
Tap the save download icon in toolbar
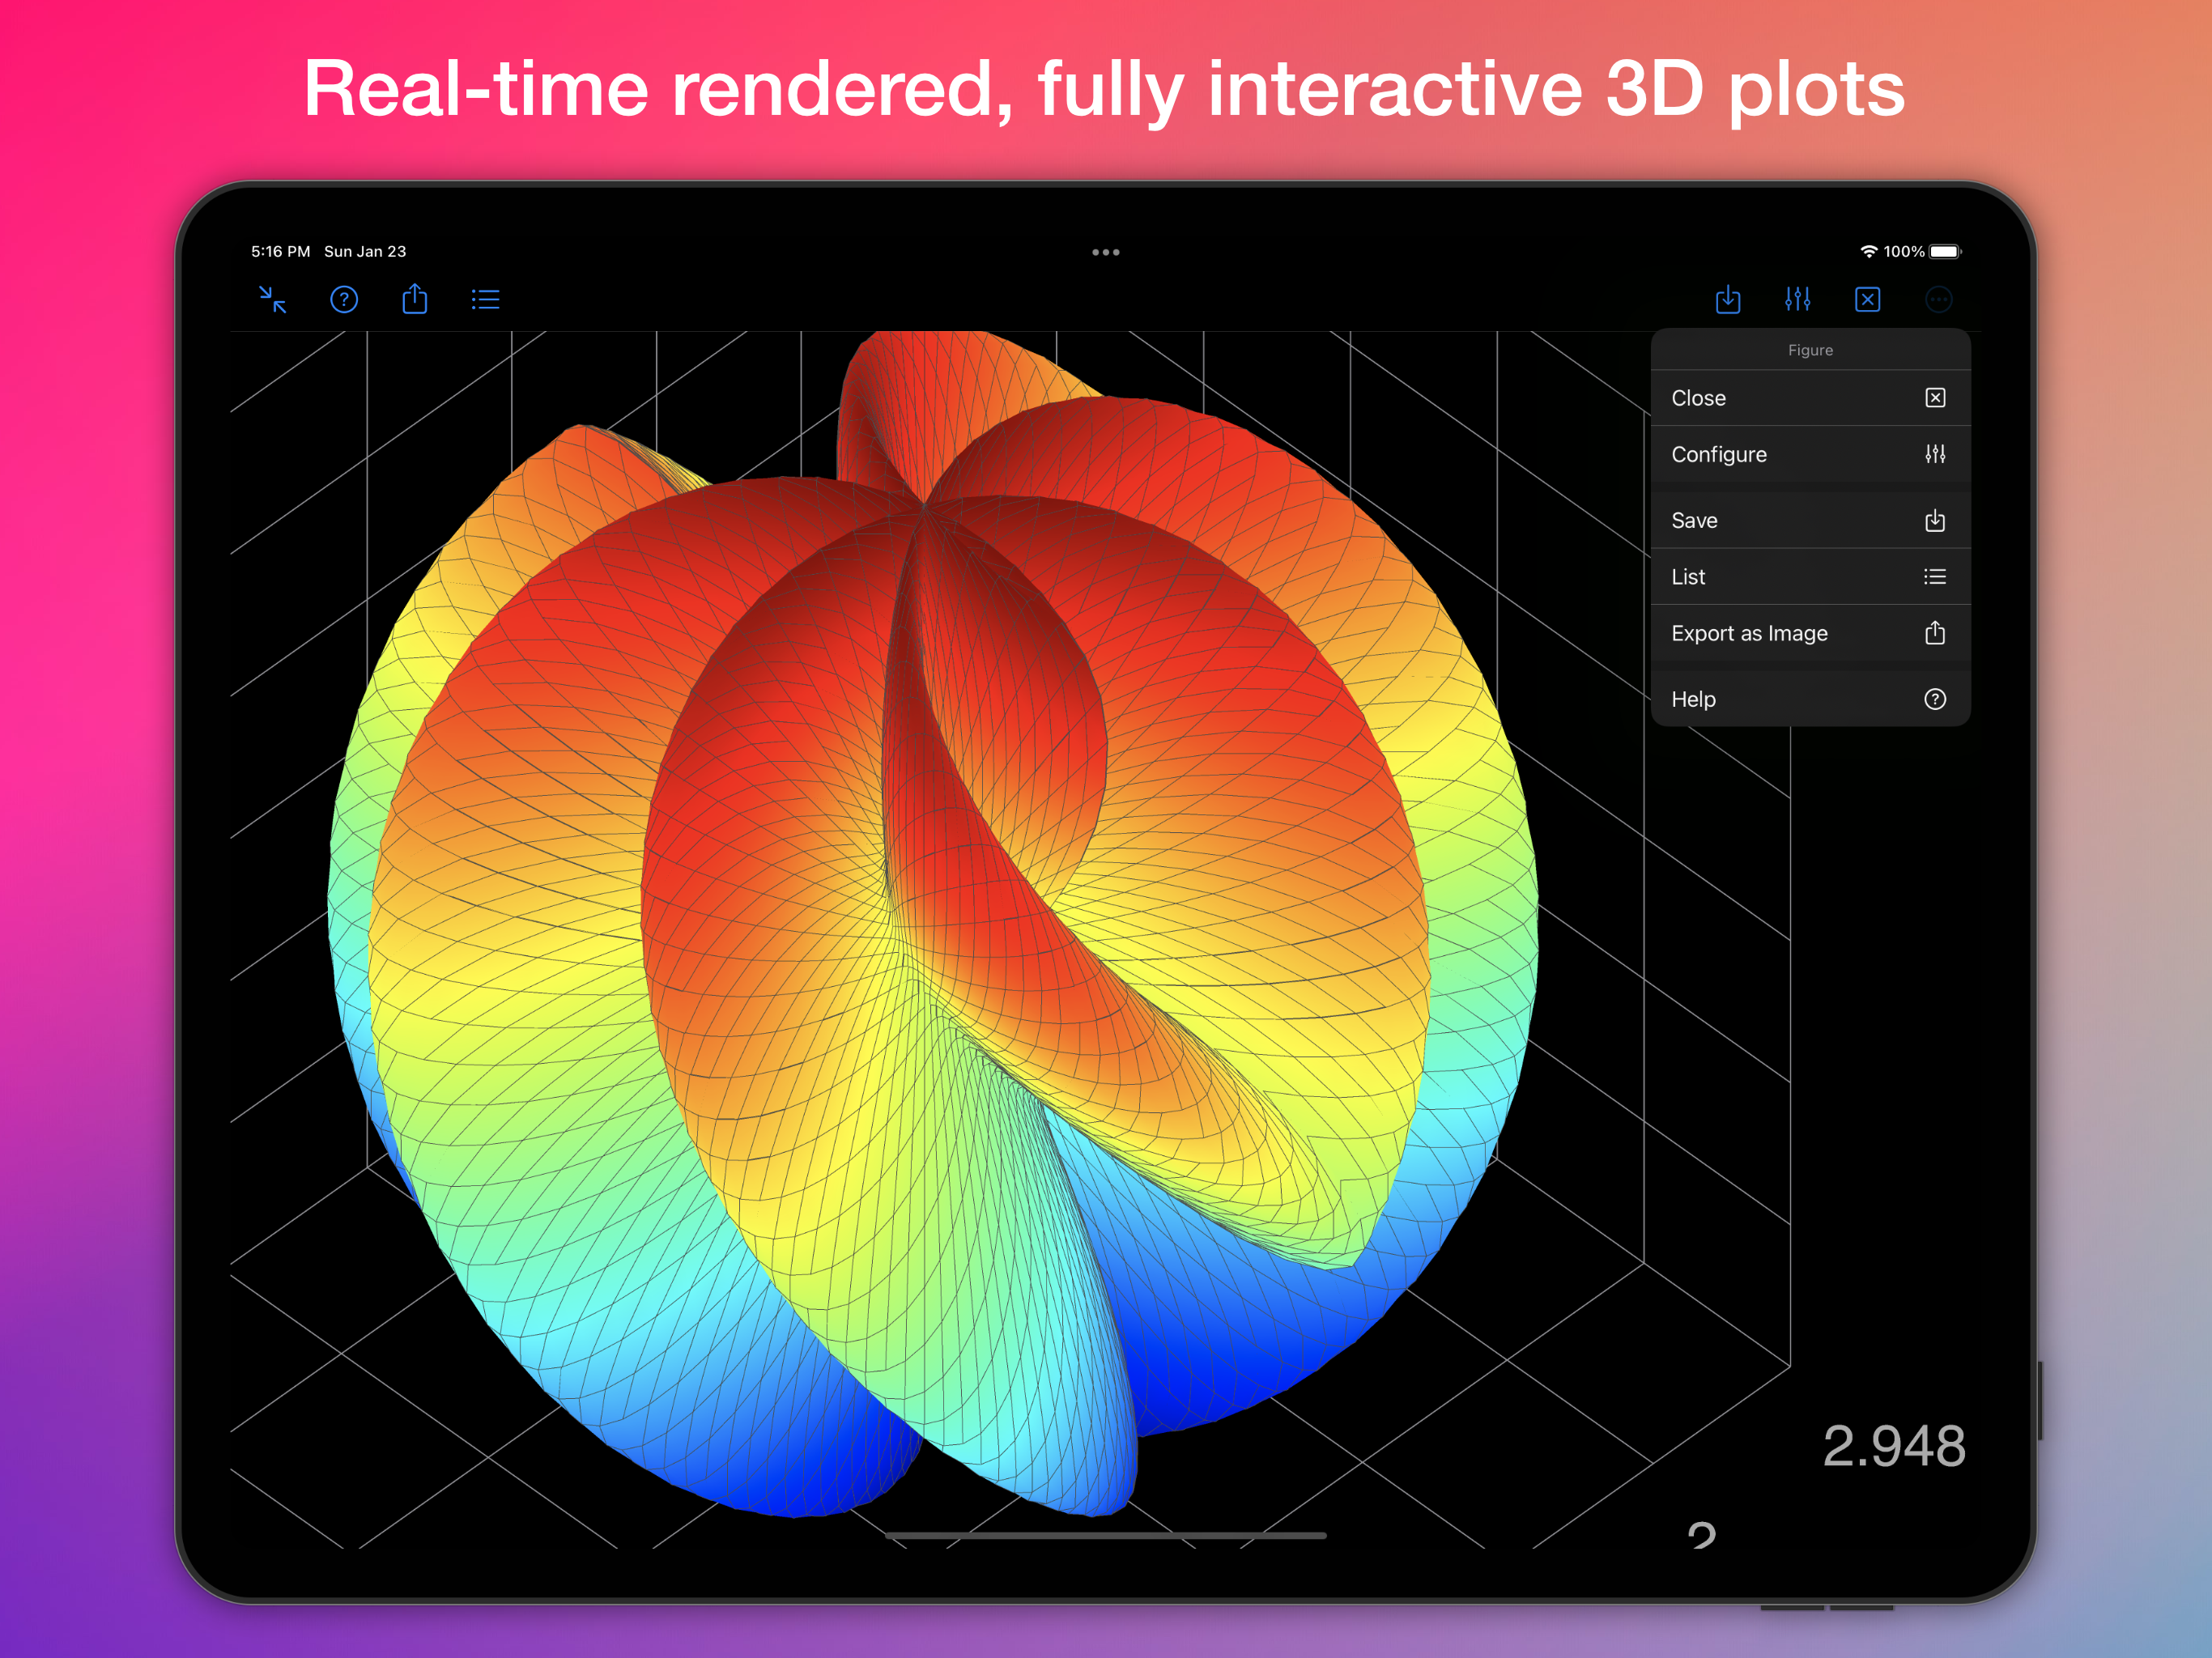(1727, 299)
